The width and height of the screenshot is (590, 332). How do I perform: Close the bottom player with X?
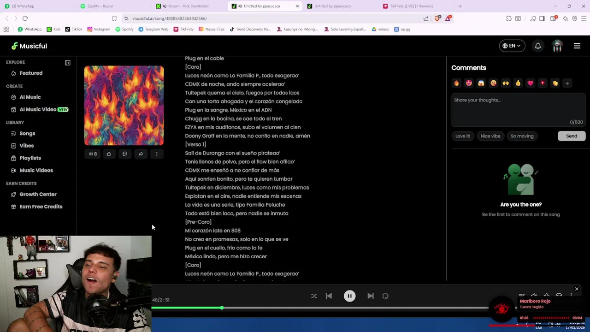(x=577, y=289)
